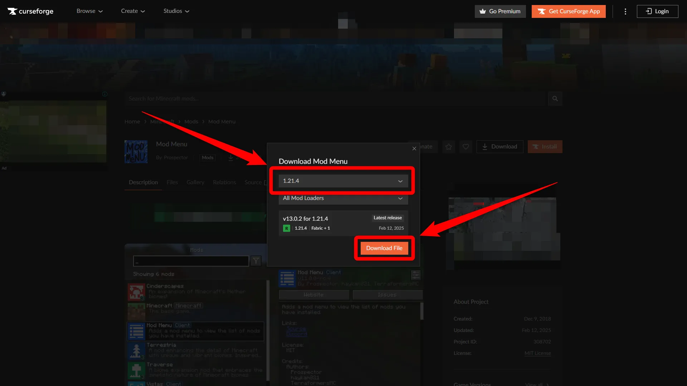Image resolution: width=687 pixels, height=386 pixels.
Task: Click Go Premium button
Action: tap(500, 11)
